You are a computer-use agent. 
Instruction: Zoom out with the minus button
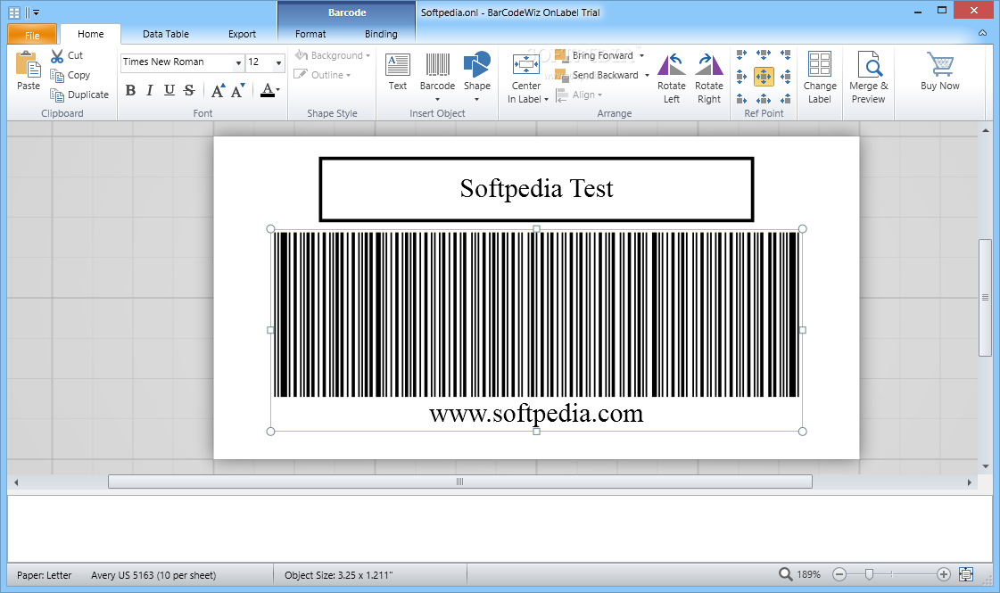point(839,574)
